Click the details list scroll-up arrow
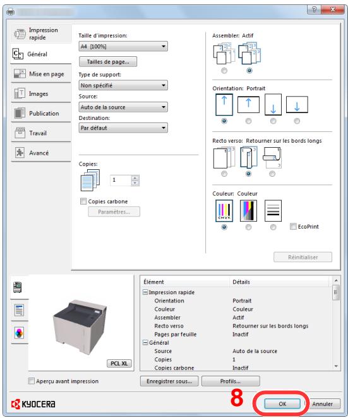This screenshot has height=418, width=348. click(x=336, y=280)
